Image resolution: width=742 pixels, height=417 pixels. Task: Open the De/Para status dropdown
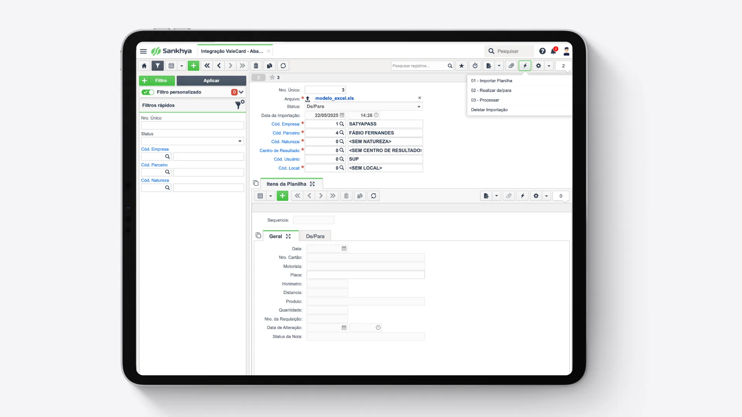pos(364,107)
